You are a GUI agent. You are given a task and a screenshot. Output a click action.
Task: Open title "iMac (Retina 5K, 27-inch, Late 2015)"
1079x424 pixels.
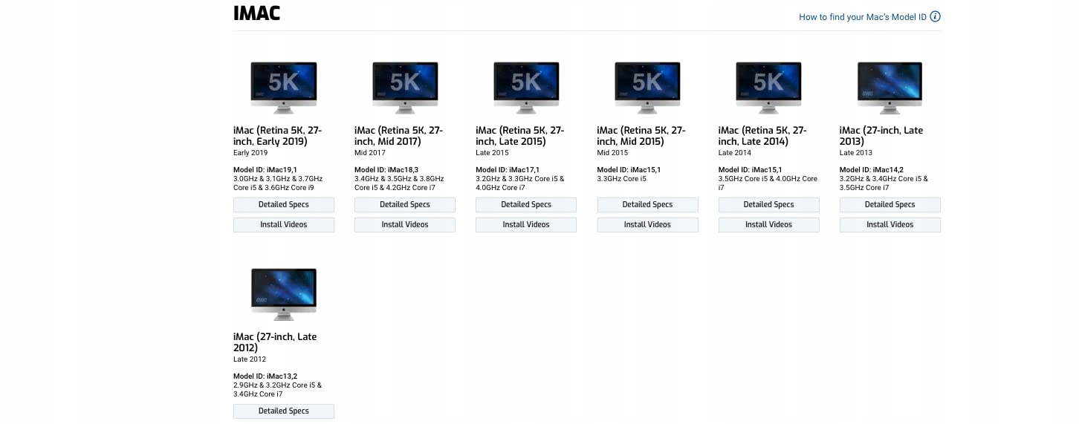coord(519,136)
